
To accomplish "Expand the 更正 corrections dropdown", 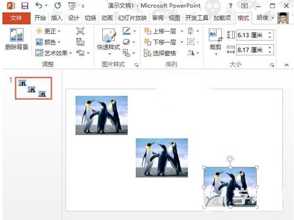I will (49, 31).
